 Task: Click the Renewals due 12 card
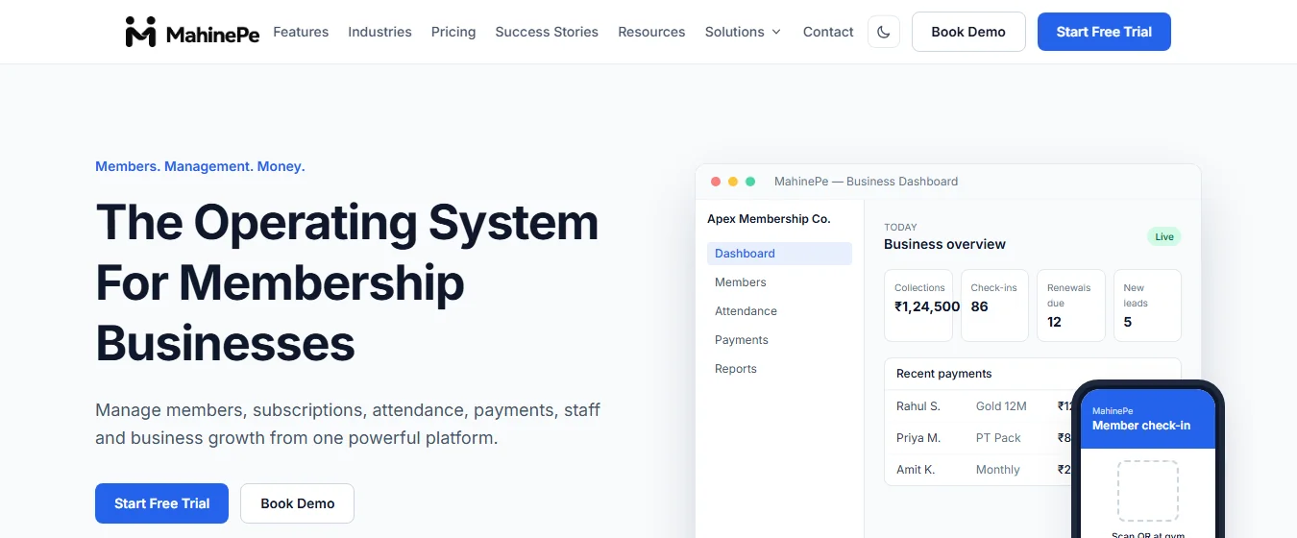(x=1071, y=306)
